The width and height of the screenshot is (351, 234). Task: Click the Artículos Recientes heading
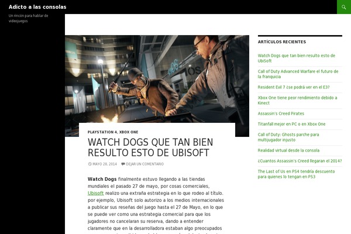(281, 42)
